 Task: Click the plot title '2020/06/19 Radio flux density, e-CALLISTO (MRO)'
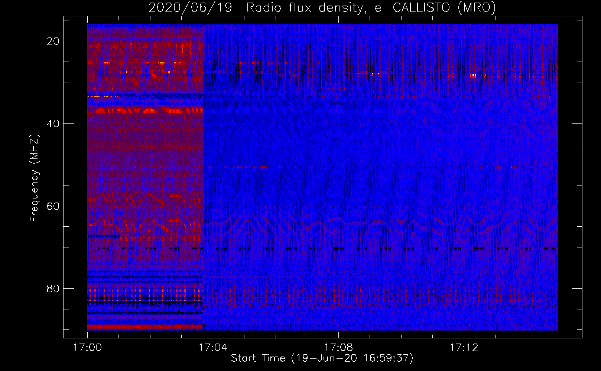322,8
